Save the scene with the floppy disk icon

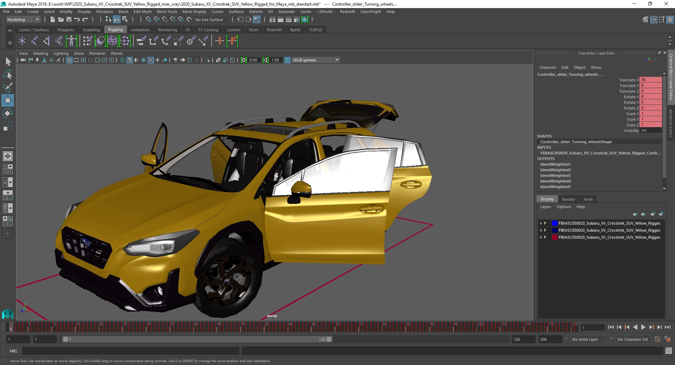click(x=69, y=20)
